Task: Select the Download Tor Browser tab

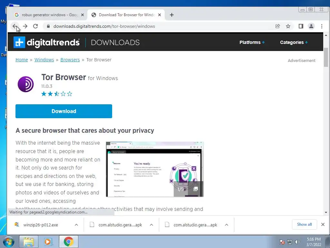Action: (x=126, y=15)
